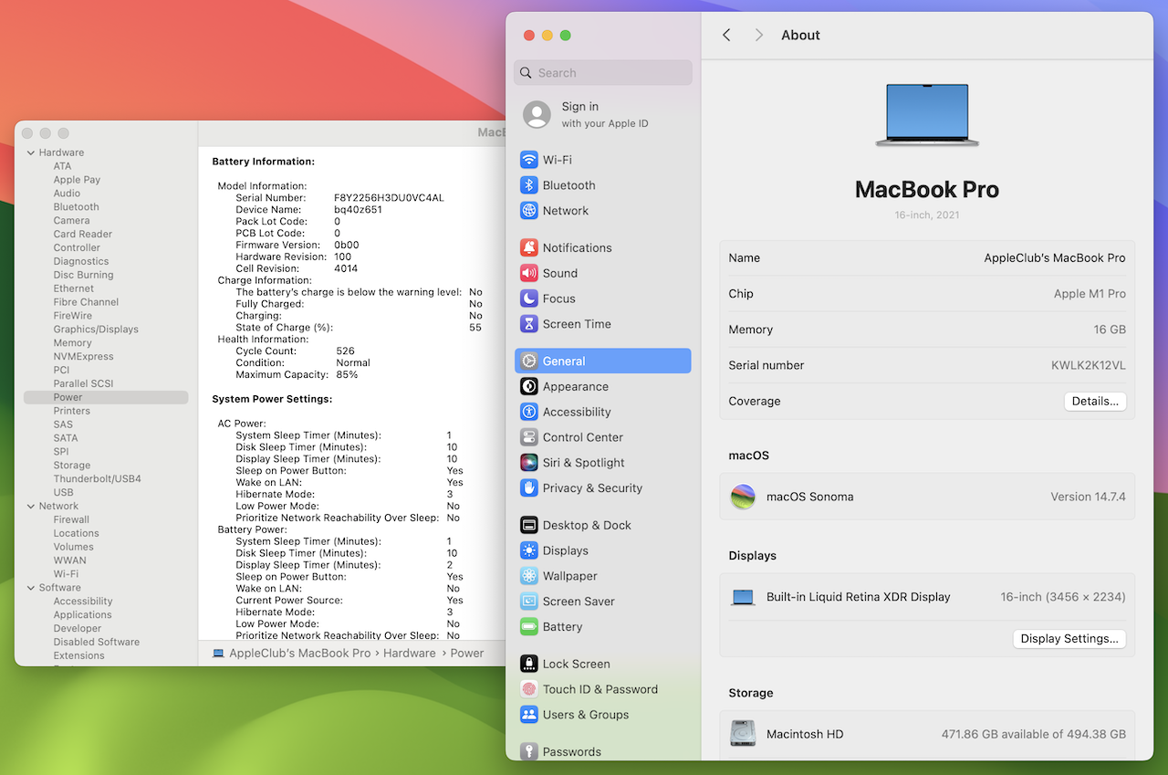Viewport: 1168px width, 775px height.
Task: Click the Macintosh HD drive icon
Action: pos(744,734)
